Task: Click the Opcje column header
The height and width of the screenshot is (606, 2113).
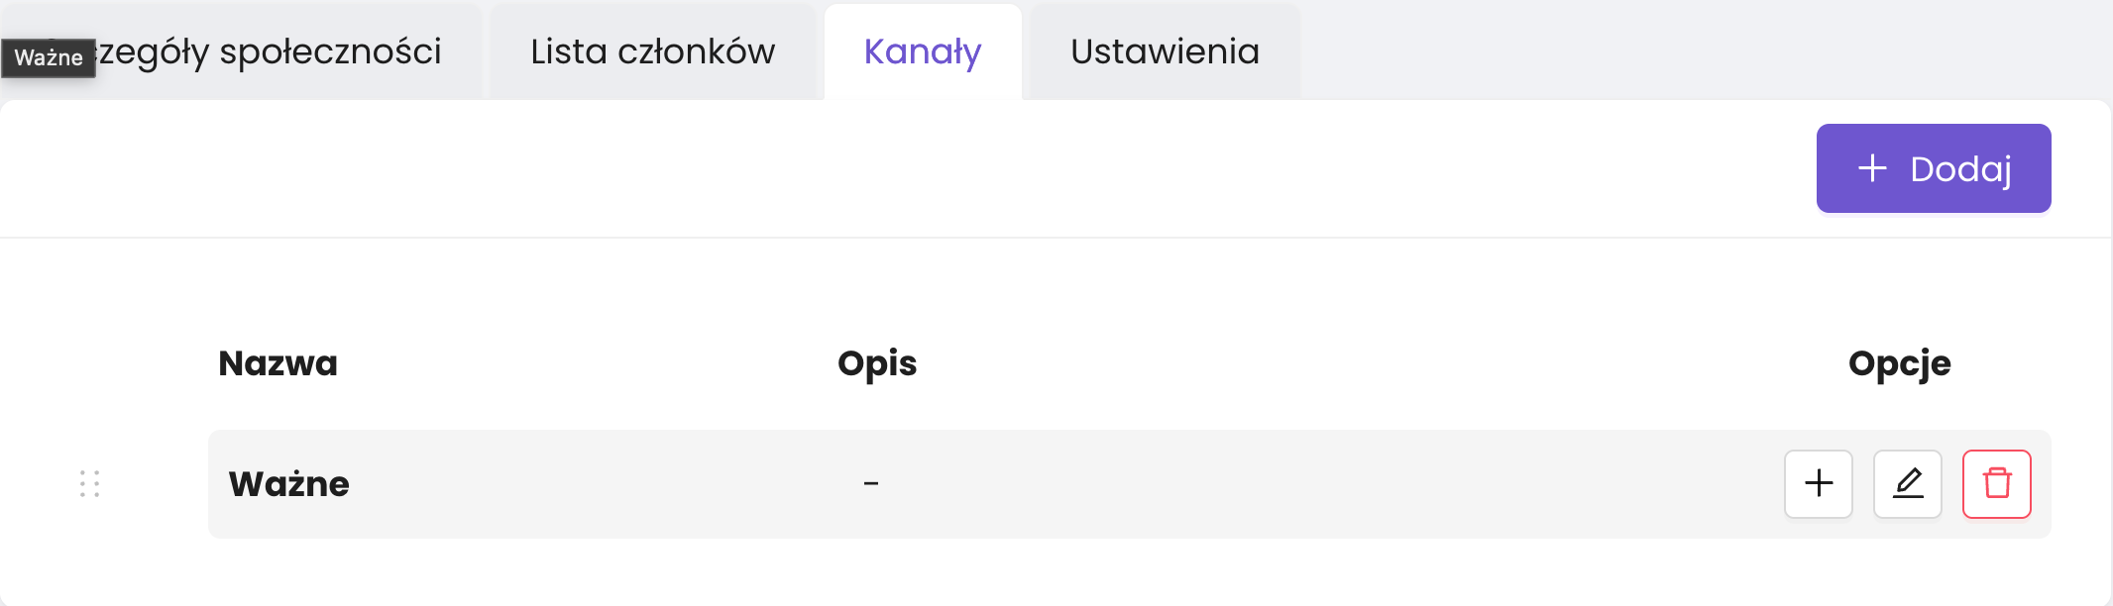Action: pyautogui.click(x=1899, y=363)
